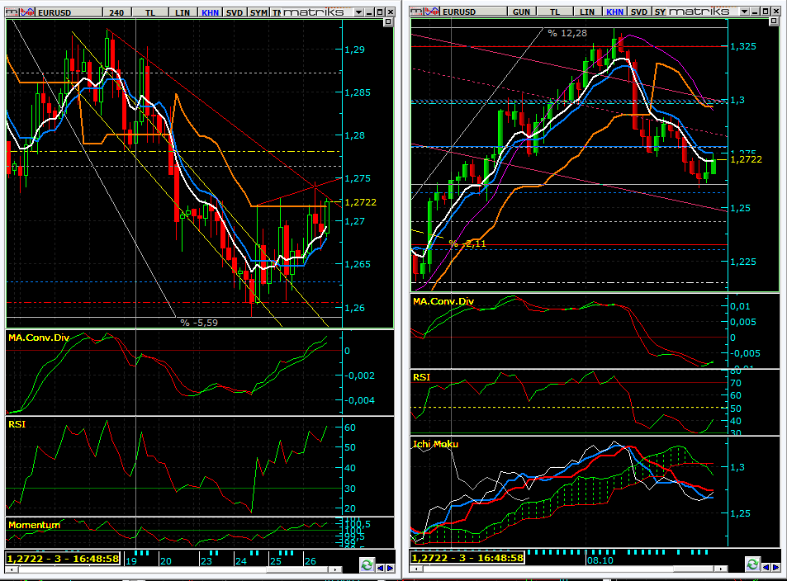787x581 pixels.
Task: Select SYM on the left chart toolbar
Action: coord(258,12)
